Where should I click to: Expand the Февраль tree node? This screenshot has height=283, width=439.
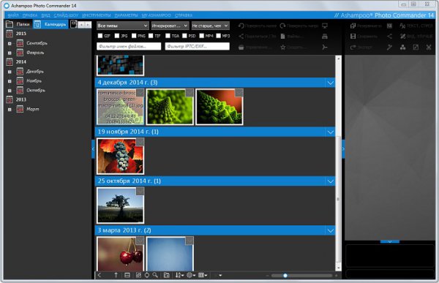tap(10, 53)
